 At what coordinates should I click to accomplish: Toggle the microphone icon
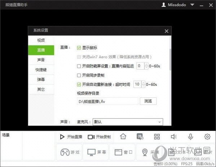[x=190, y=137]
